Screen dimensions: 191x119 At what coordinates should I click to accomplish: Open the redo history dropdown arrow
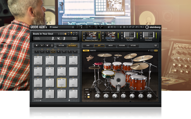[x=144, y=27]
